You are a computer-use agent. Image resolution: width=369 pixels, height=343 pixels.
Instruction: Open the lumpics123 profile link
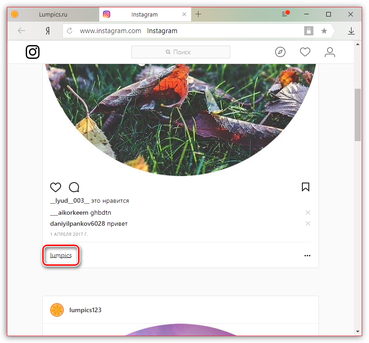click(85, 310)
